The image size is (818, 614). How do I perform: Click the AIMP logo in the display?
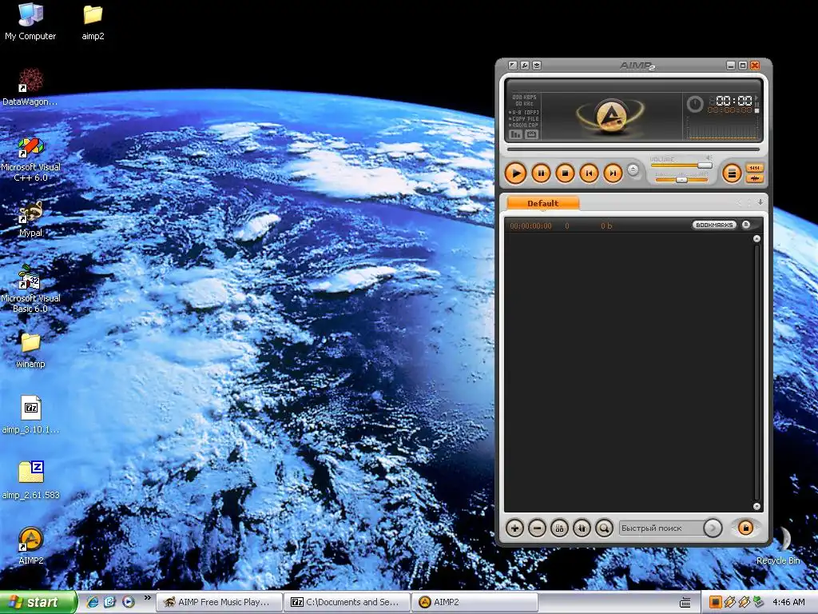[x=610, y=114]
